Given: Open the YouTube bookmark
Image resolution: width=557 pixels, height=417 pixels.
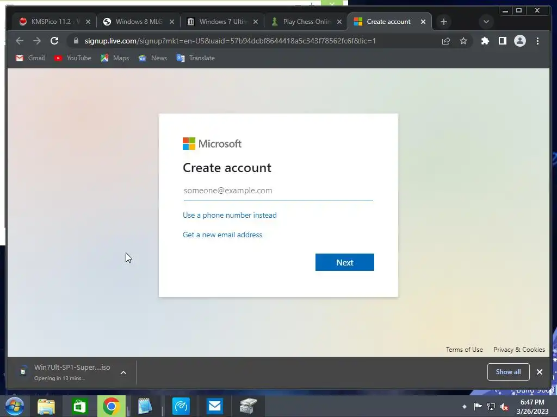Looking at the screenshot, I should [x=73, y=58].
